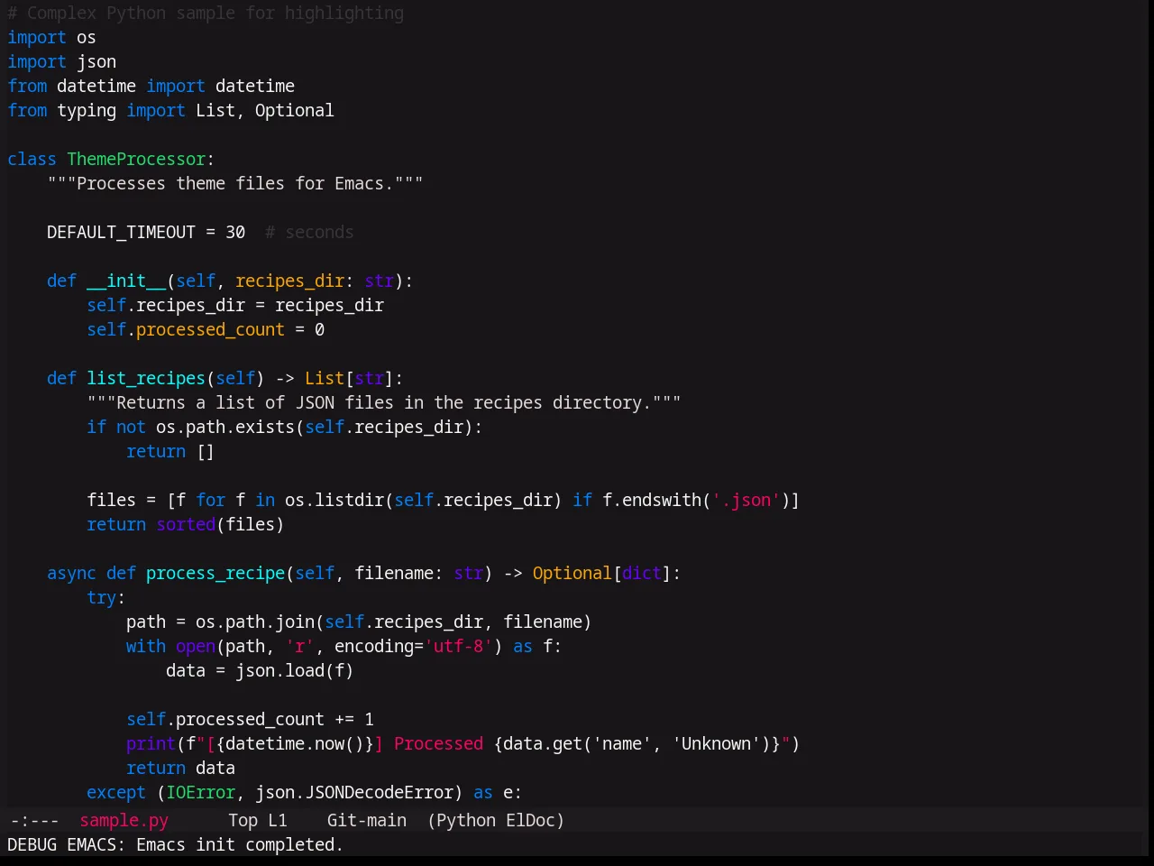Click 'Optional' return type annotation
1154x866 pixels.
[x=572, y=573]
